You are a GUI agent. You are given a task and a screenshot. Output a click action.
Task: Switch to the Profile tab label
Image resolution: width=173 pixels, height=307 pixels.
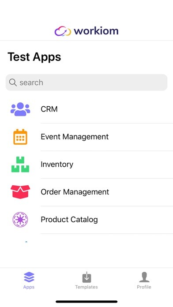(144, 287)
